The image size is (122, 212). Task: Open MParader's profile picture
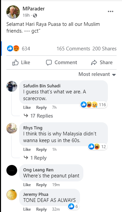tap(13, 12)
